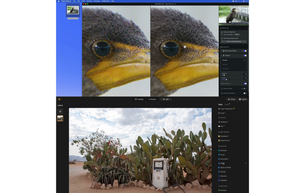
Task: Click the Refine subject button
Action: point(237,35)
